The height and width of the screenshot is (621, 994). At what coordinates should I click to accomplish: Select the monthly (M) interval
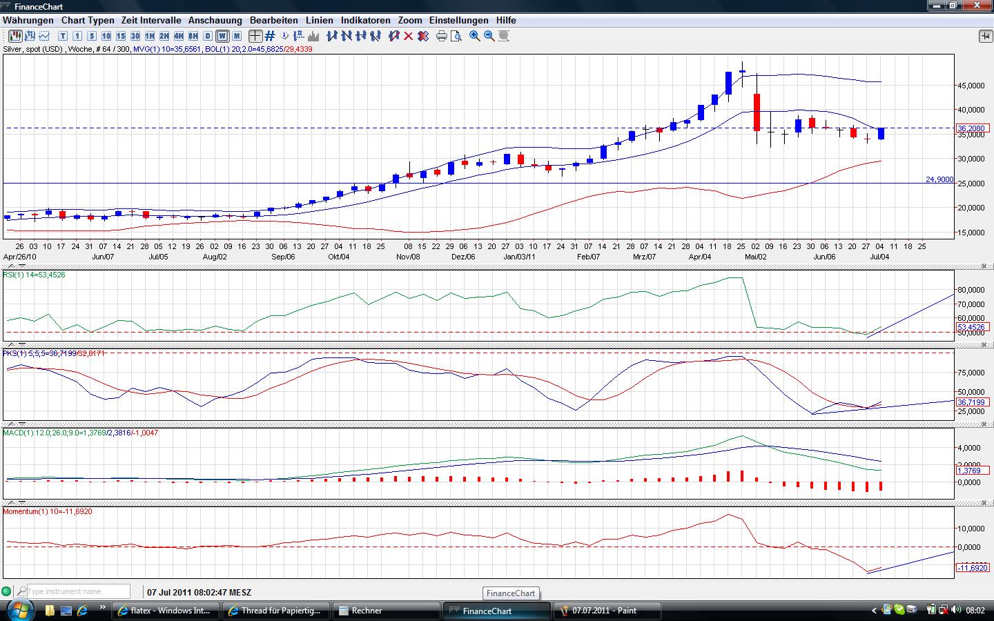237,36
